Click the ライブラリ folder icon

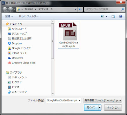(x=7, y=73)
